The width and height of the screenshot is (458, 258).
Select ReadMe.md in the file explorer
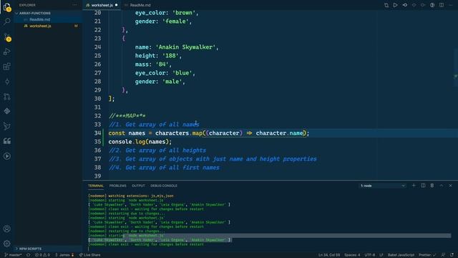pyautogui.click(x=40, y=19)
